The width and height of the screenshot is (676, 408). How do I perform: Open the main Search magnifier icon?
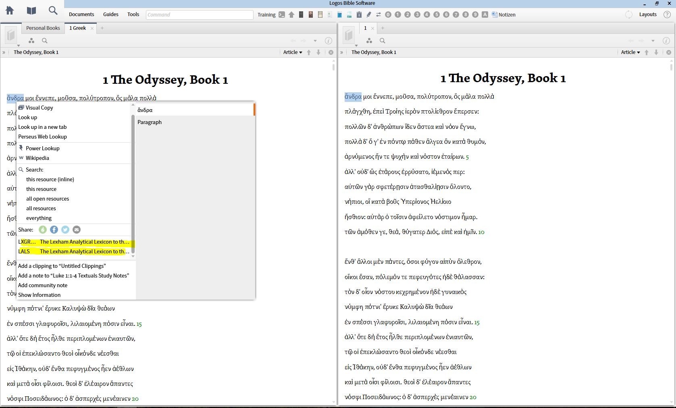coord(53,10)
